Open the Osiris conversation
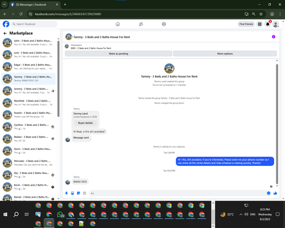The height and width of the screenshot is (228, 285). (28, 150)
